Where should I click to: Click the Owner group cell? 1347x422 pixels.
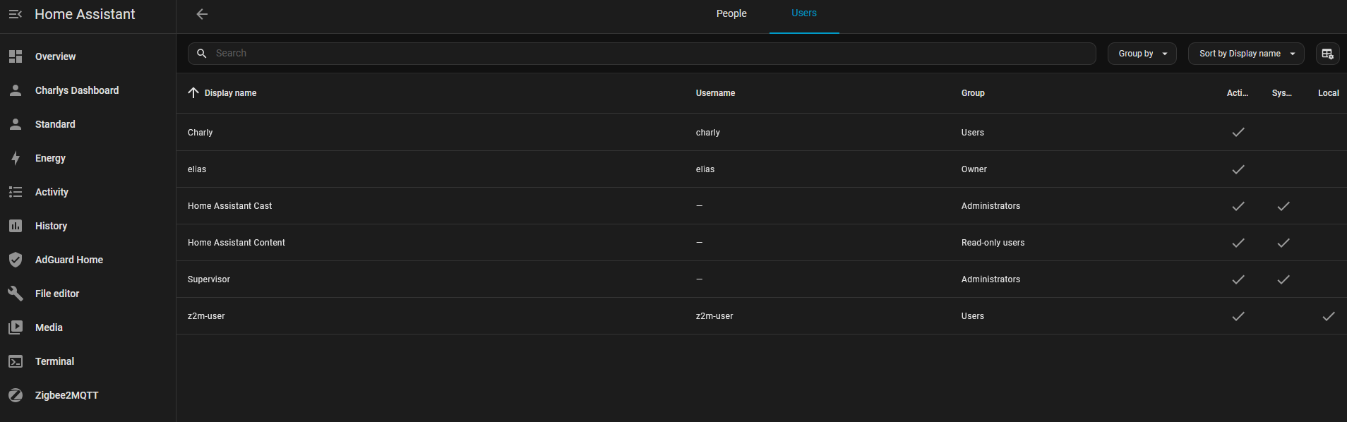974,169
